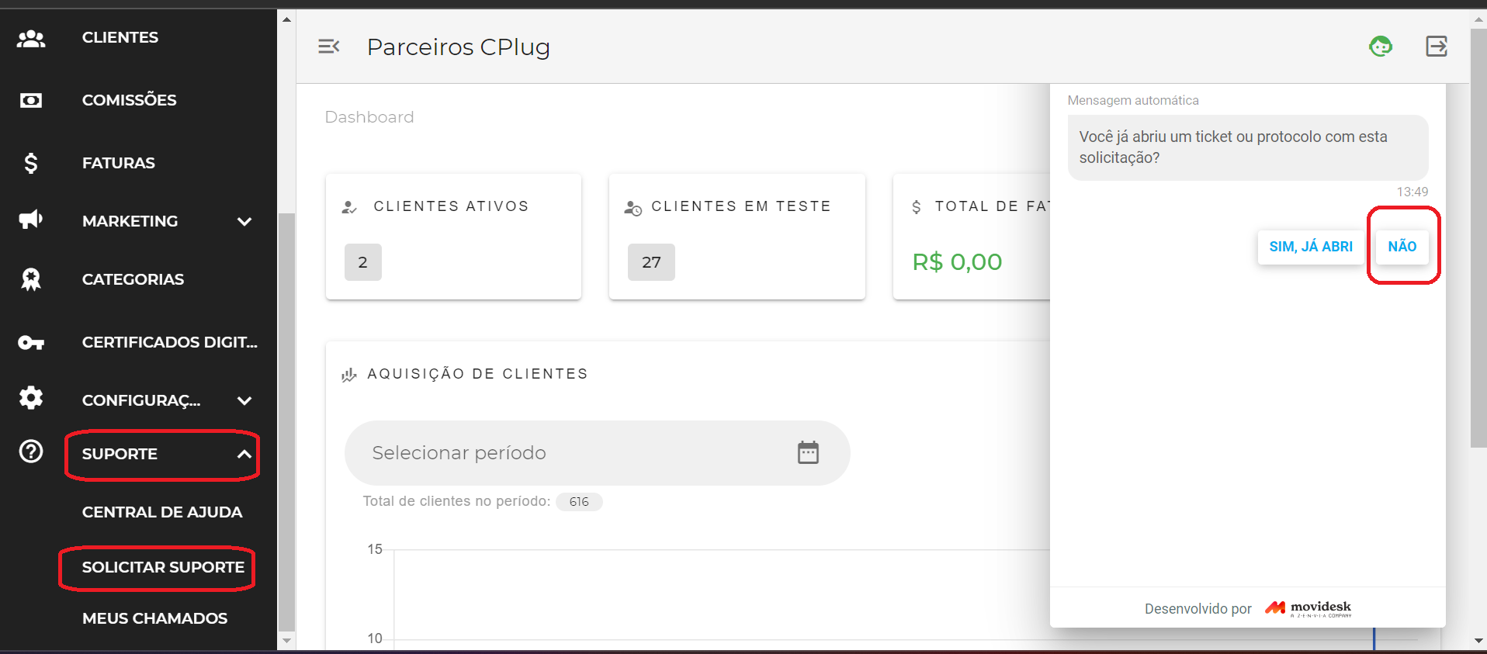Click the Categorias badge icon

pyautogui.click(x=31, y=279)
